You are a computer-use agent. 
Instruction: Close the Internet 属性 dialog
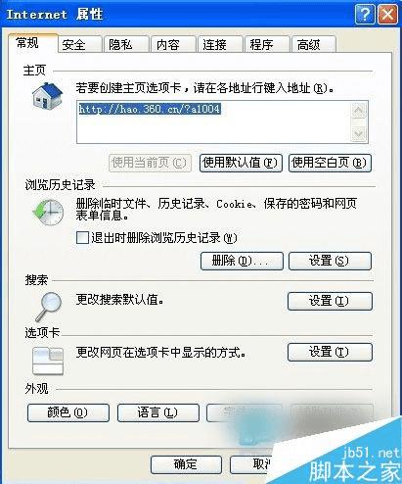[x=387, y=15]
